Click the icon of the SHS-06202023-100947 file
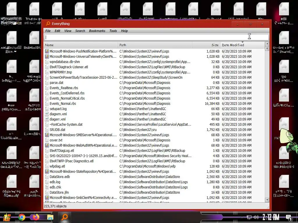The width and height of the screenshot is (298, 223). [47, 156]
